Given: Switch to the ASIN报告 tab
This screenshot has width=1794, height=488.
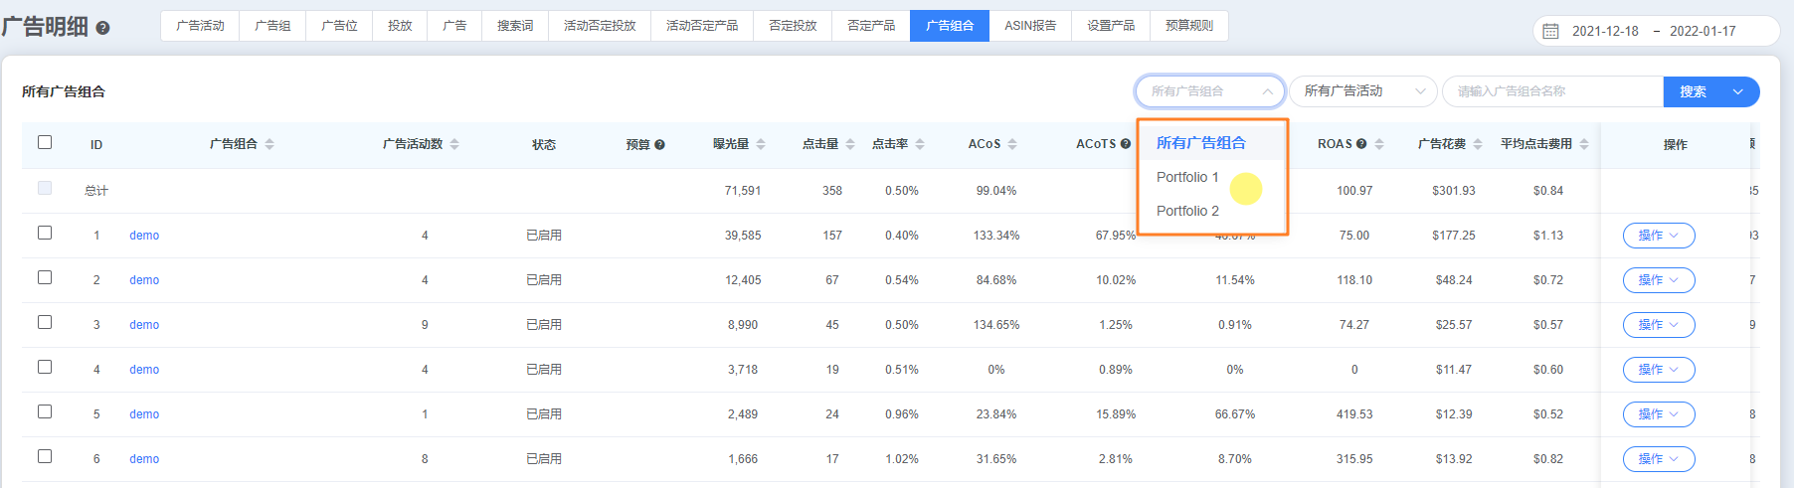Looking at the screenshot, I should pyautogui.click(x=1029, y=26).
